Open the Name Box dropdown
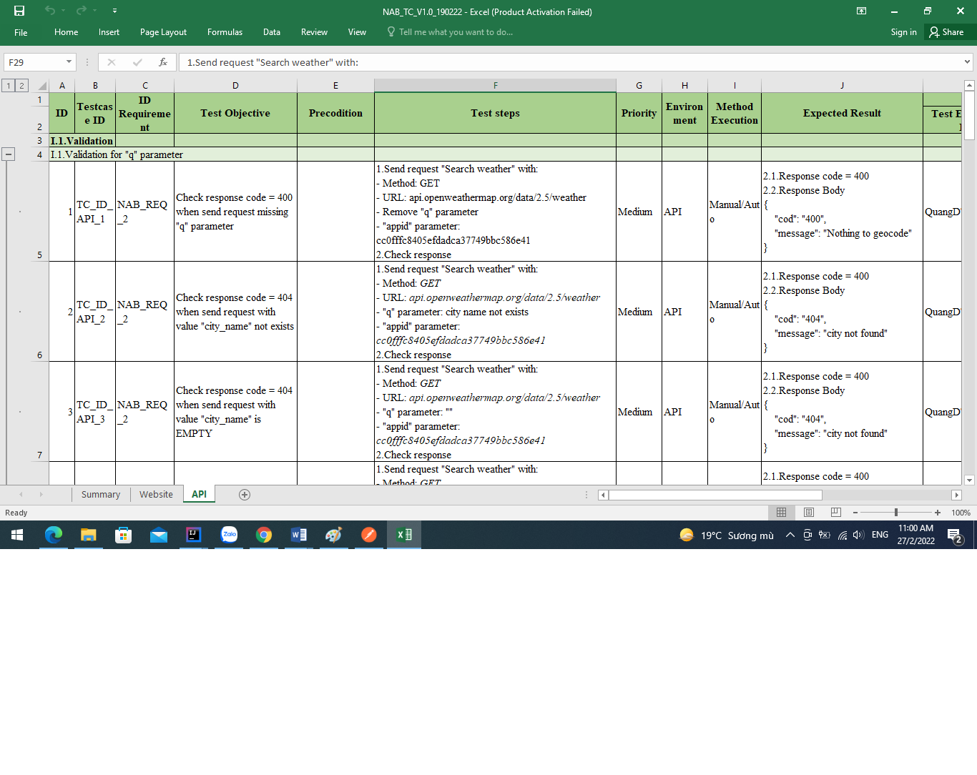Image resolution: width=977 pixels, height=775 pixels. [x=69, y=62]
